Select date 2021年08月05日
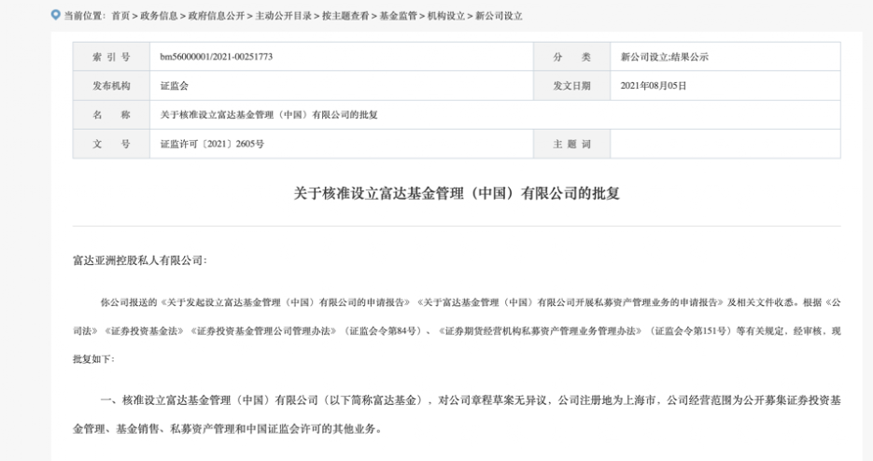The height and width of the screenshot is (461, 873). click(654, 86)
